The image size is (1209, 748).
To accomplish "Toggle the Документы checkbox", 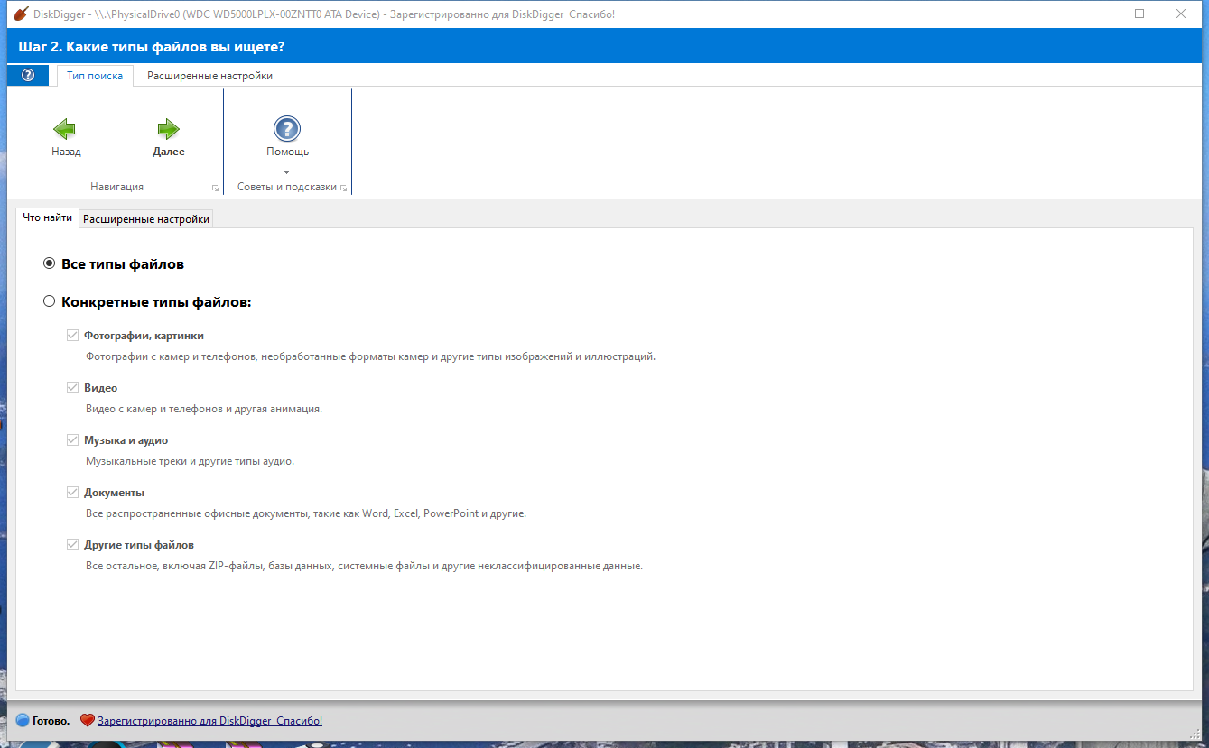I will (72, 493).
